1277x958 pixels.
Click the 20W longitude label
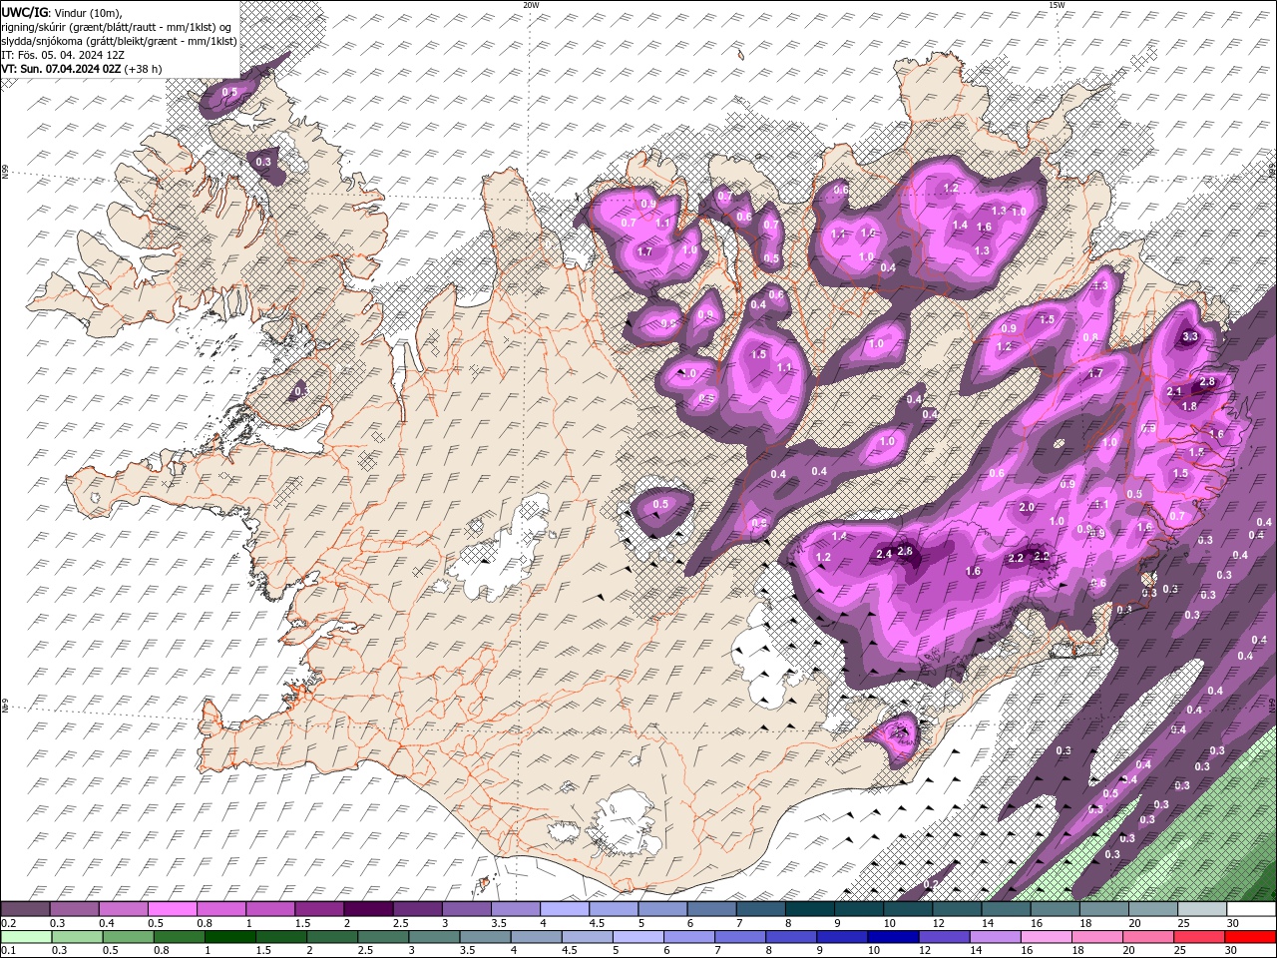531,5
